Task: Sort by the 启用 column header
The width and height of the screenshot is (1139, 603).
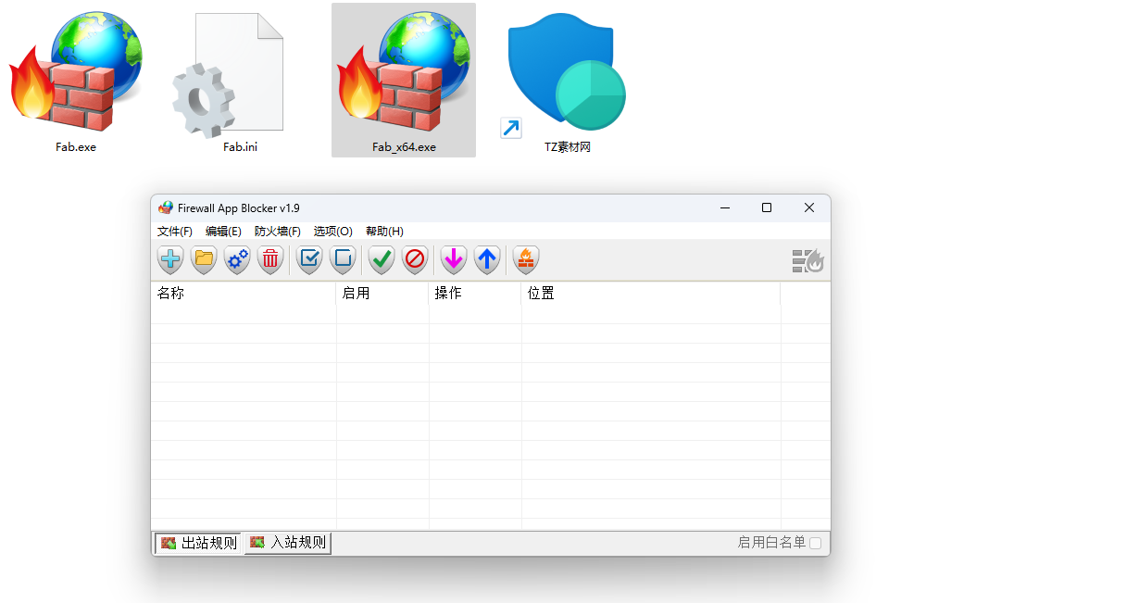Action: coord(382,294)
